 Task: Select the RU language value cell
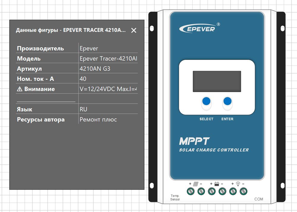(83, 109)
